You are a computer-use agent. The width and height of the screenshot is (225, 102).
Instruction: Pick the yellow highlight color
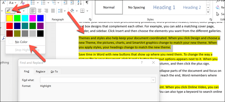point(10,18)
